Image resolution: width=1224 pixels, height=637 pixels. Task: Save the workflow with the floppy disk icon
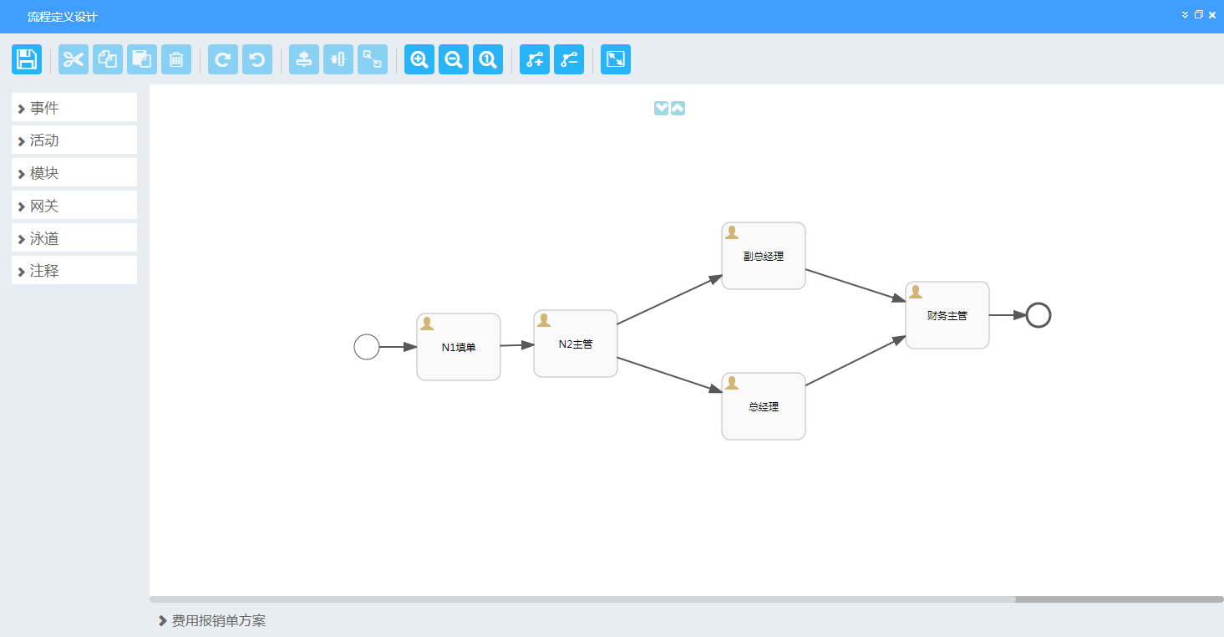27,59
